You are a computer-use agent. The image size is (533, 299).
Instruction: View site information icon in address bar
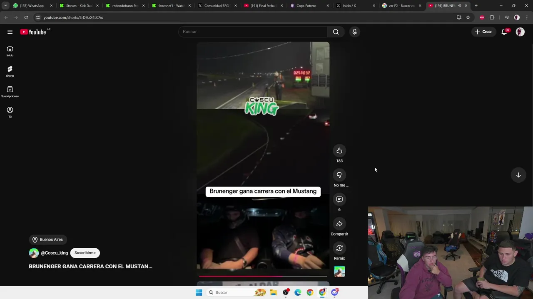(x=38, y=17)
